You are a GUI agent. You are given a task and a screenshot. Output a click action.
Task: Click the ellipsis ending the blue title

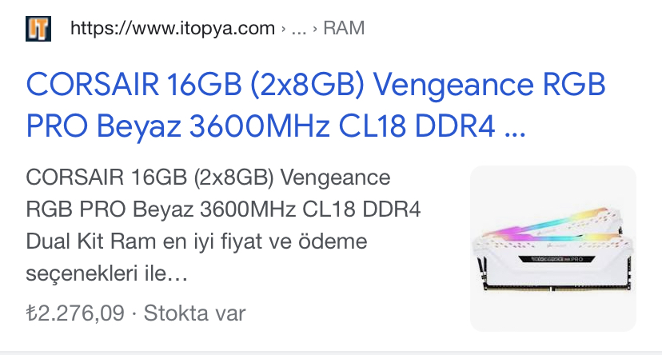pyautogui.click(x=515, y=126)
